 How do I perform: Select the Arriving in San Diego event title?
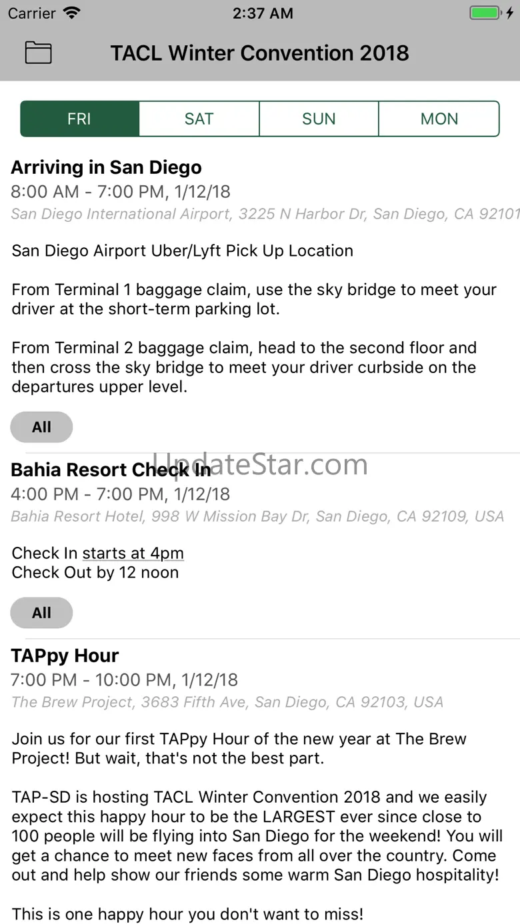coord(106,167)
